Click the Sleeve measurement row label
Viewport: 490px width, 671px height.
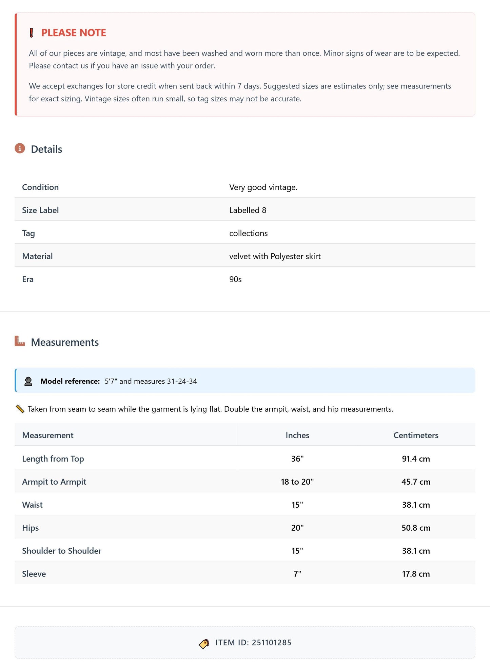click(x=34, y=574)
